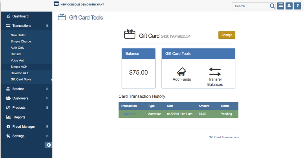
Task: Click the Transfer Balances arrows icon
Action: pos(215,72)
